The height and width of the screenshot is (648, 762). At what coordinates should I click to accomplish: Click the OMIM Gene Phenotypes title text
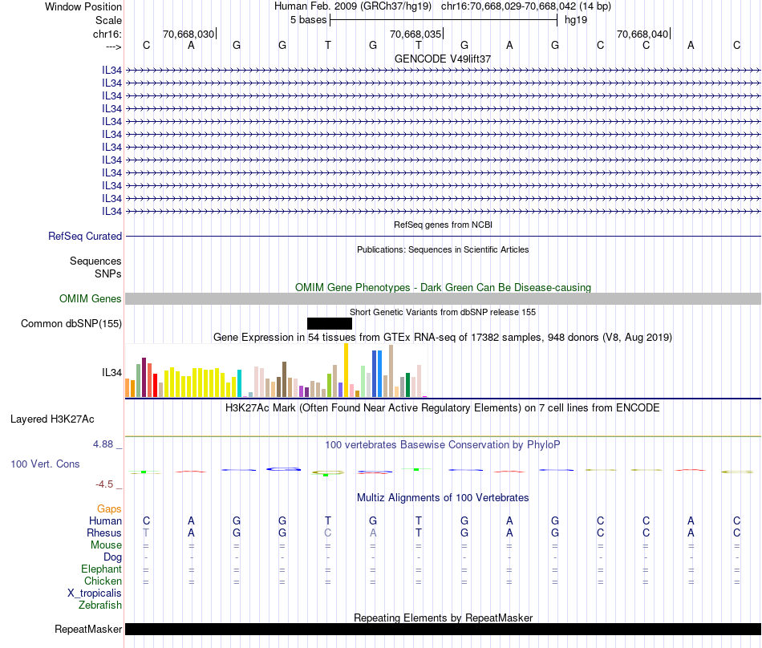pyautogui.click(x=443, y=288)
